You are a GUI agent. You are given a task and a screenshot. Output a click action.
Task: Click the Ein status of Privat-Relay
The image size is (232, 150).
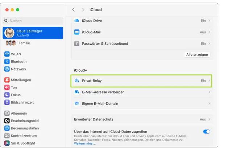tap(203, 81)
